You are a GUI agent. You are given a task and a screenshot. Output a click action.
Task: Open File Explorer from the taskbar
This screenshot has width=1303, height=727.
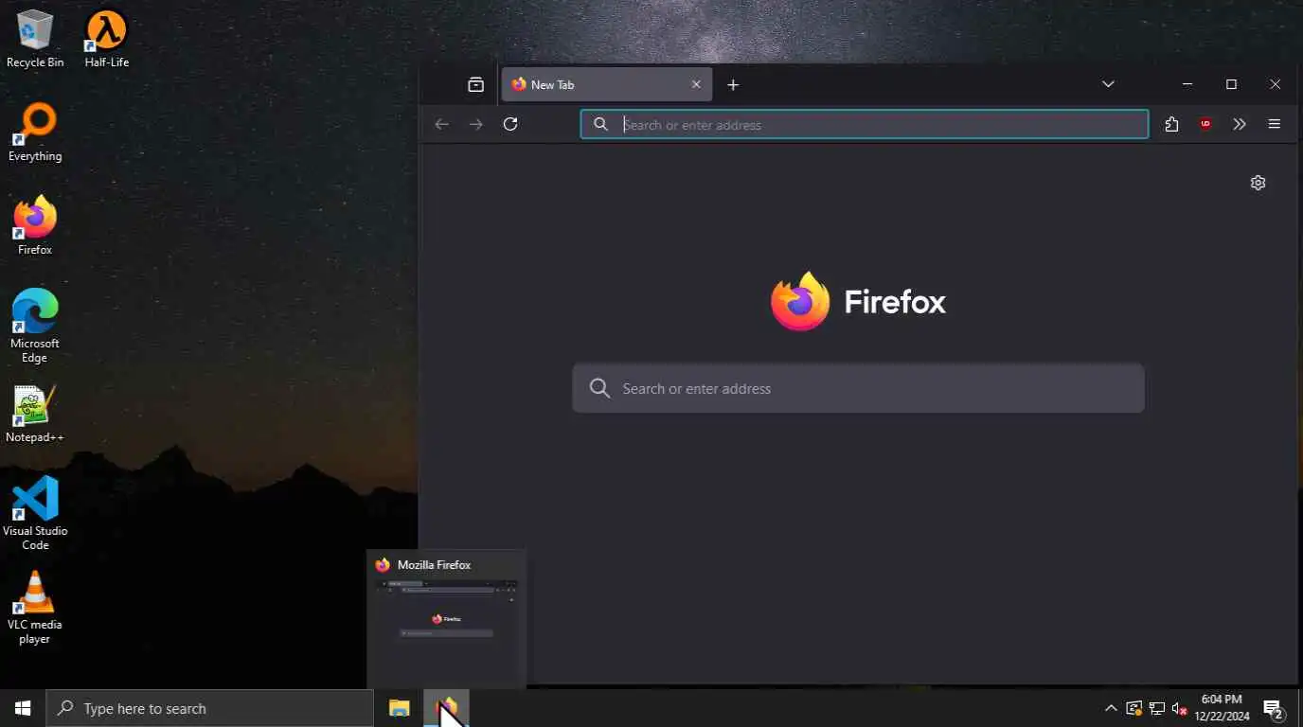400,708
